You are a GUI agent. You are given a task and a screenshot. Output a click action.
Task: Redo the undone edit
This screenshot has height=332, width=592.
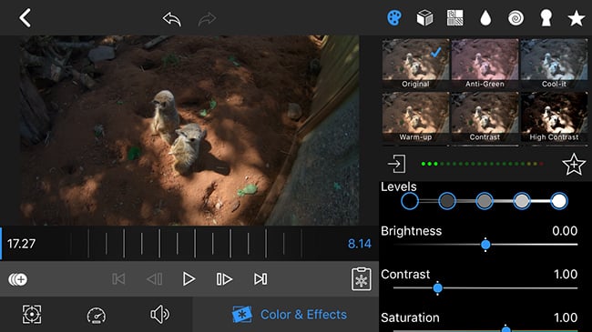point(207,19)
